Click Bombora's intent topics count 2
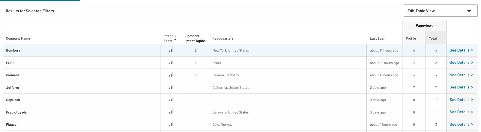 point(196,50)
